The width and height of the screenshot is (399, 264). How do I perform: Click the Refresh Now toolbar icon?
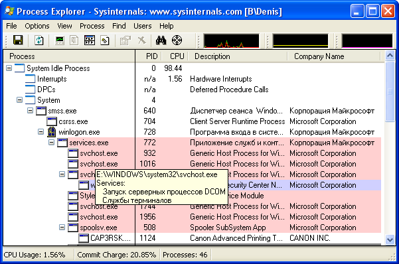pos(39,40)
